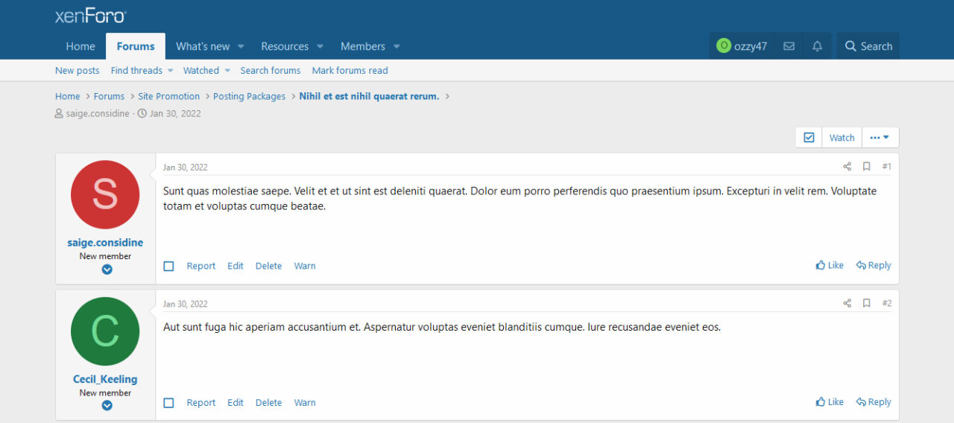Open the alerts bell icon

pyautogui.click(x=817, y=46)
